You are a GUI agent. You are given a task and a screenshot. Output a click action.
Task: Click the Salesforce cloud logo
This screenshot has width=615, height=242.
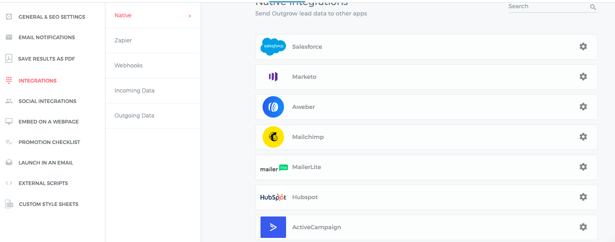(273, 46)
